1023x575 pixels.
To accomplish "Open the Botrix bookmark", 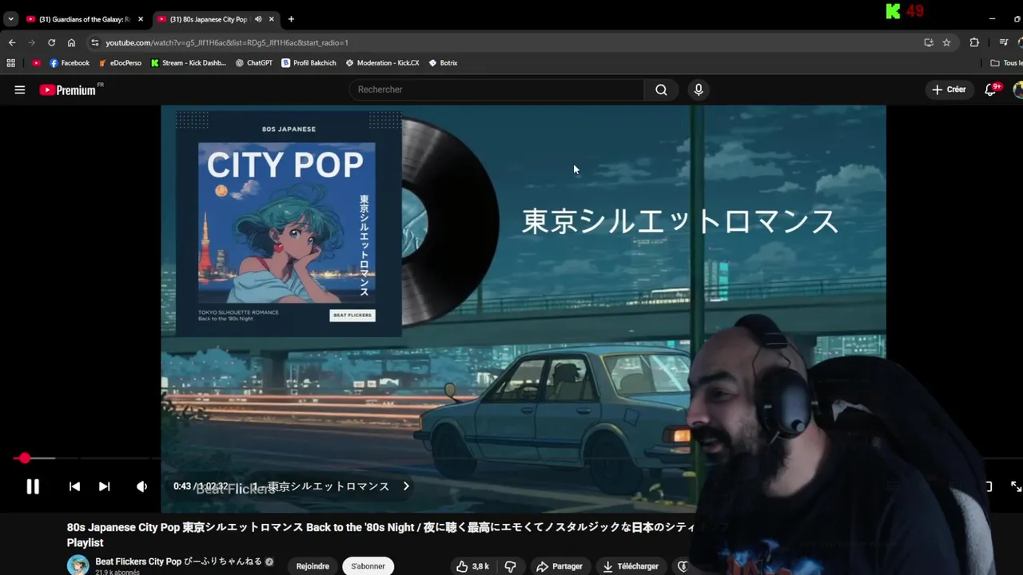I will coord(443,62).
